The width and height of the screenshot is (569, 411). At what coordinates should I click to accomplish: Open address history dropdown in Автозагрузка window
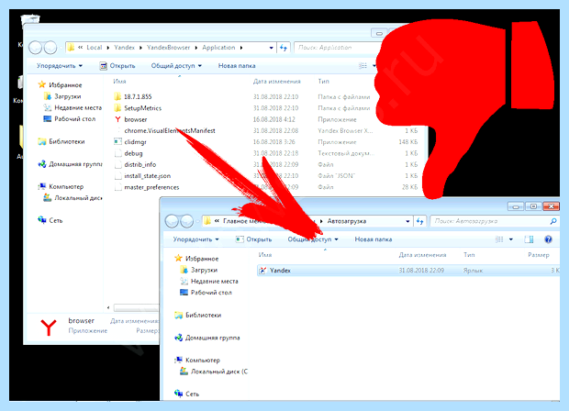point(407,221)
